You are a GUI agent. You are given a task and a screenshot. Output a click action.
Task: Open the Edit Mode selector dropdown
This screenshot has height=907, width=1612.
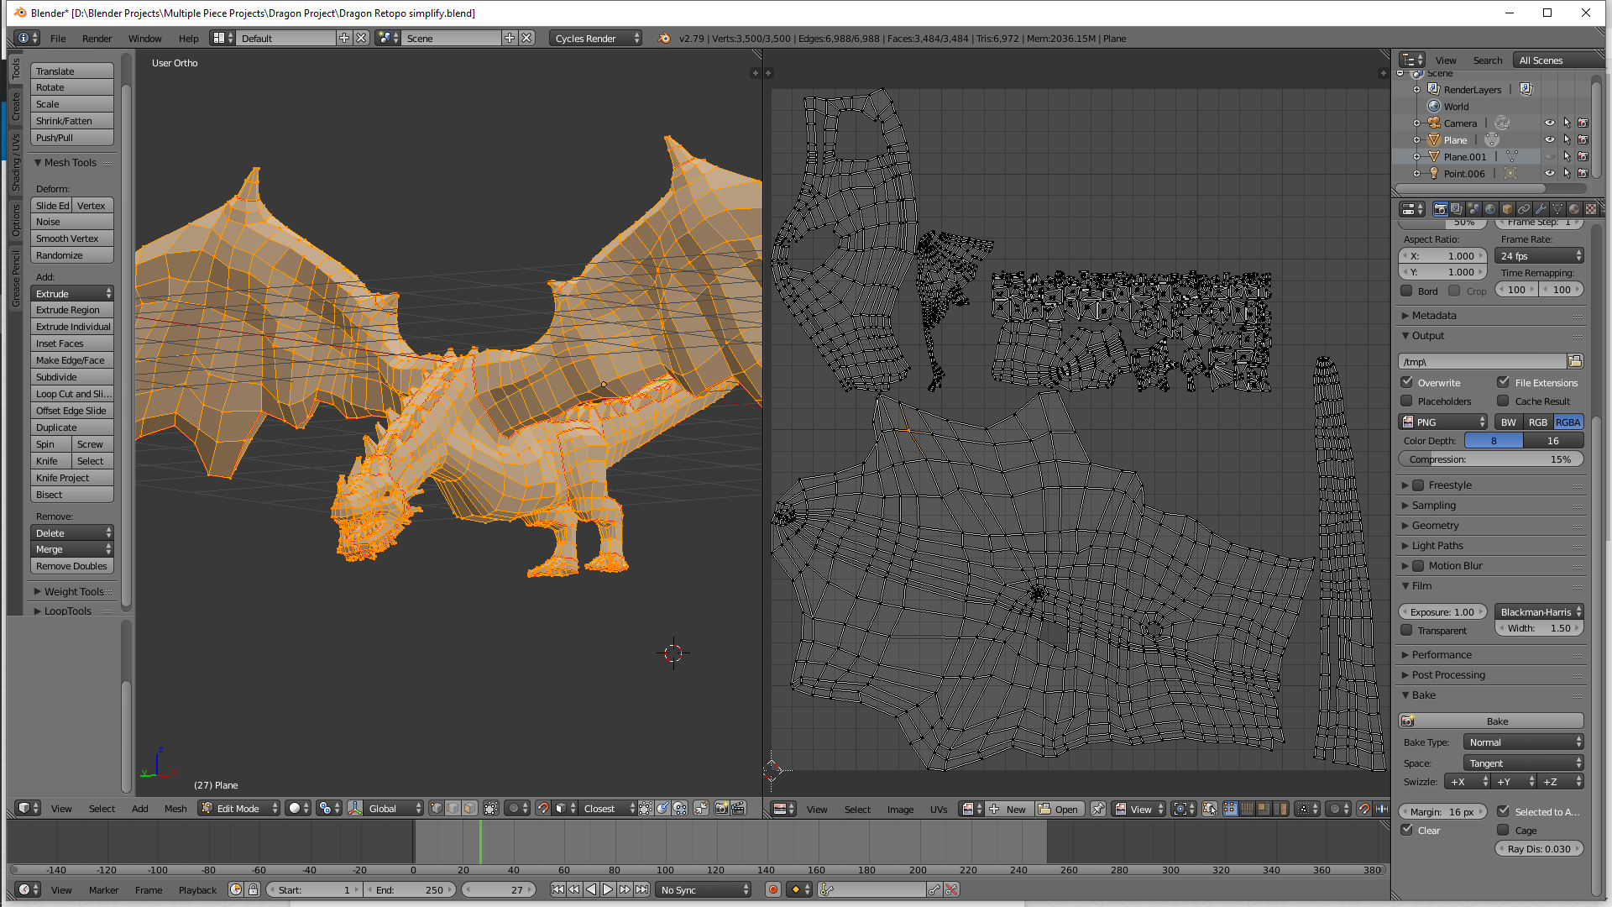coord(238,808)
